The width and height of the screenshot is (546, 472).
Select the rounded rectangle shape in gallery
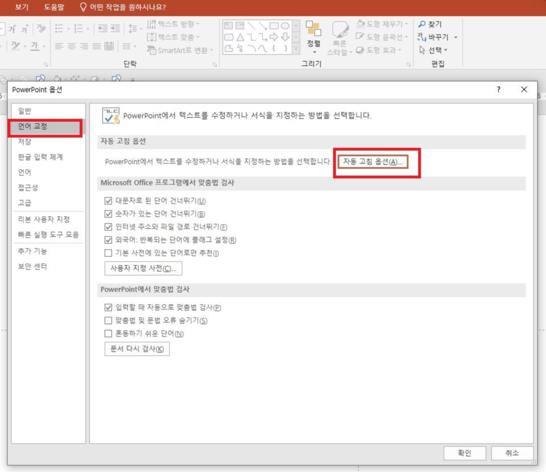(229, 37)
